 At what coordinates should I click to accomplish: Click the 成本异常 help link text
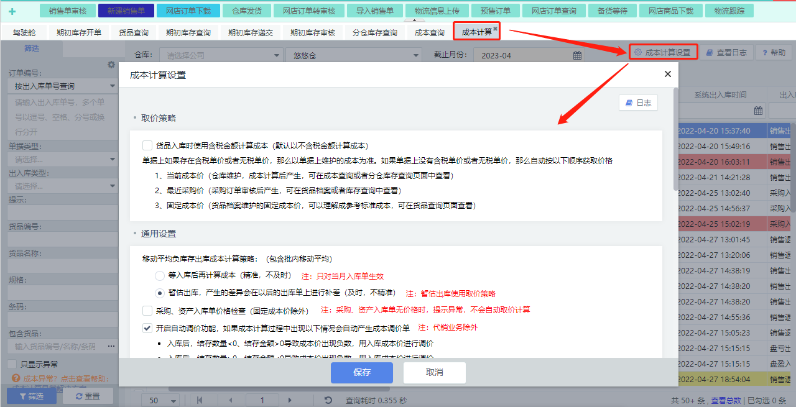pyautogui.click(x=66, y=378)
